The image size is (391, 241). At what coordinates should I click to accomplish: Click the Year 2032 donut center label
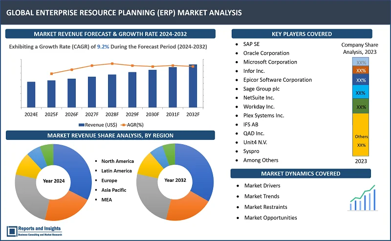click(175, 180)
